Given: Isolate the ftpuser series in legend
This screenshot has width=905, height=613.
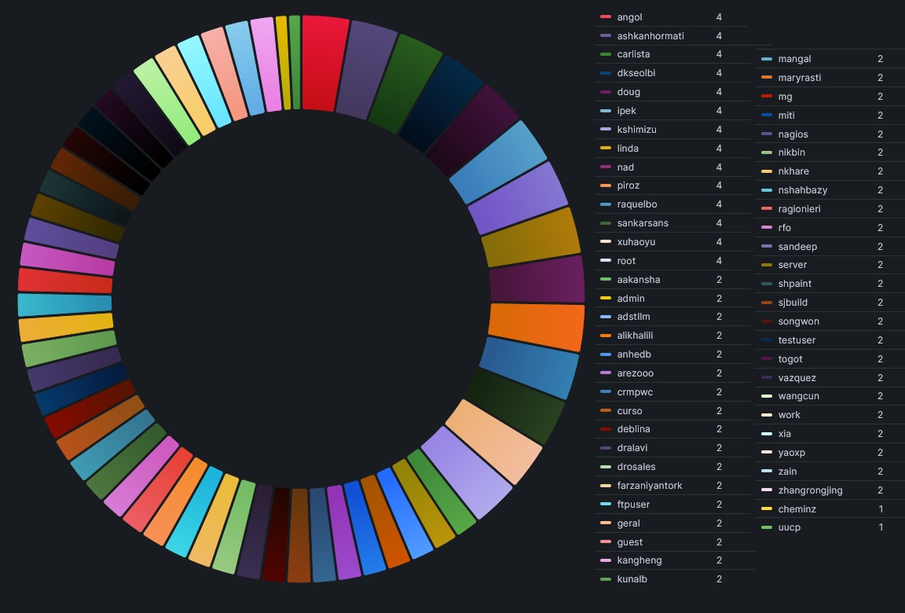Looking at the screenshot, I should [633, 505].
